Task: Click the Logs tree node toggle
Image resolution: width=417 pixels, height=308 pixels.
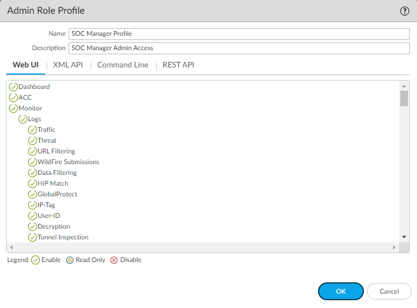Action: click(x=23, y=119)
